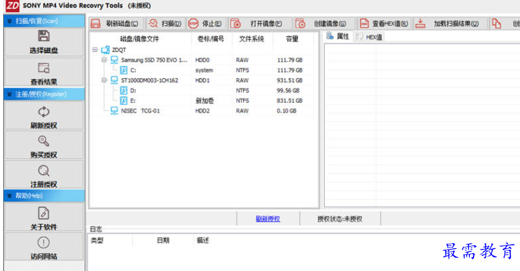Collapse the ST1000DM003-1CH162 disk node

[104, 80]
